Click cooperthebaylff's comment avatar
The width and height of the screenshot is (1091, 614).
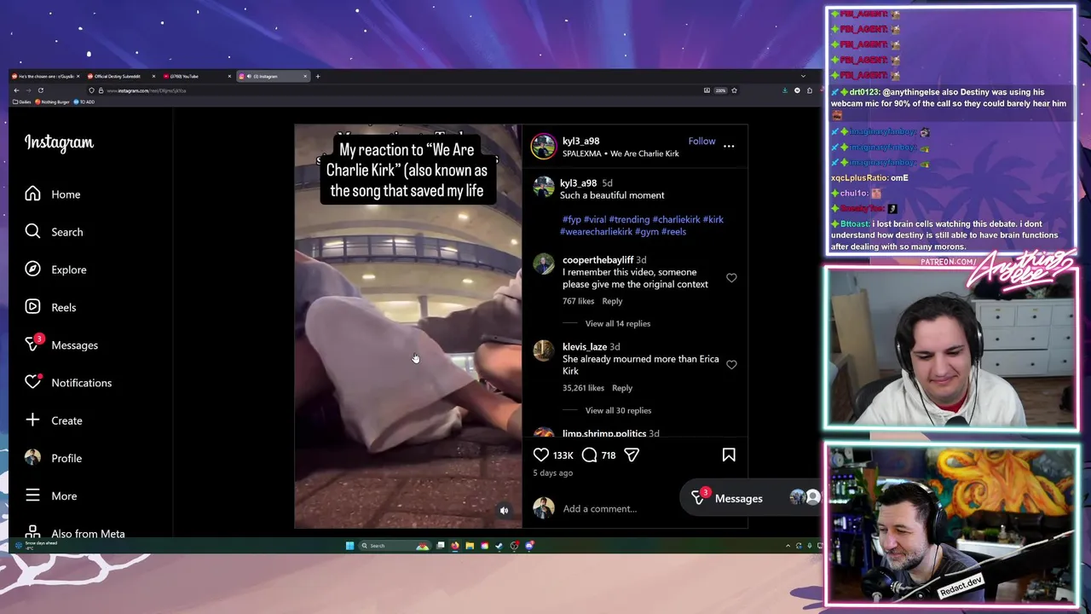pos(544,264)
